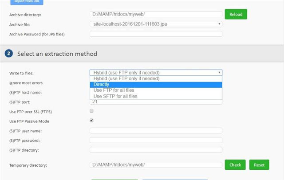Screen dimensions: 284x180
Task: Collapse the Write to files dropdown arrow
Action: coord(219,73)
